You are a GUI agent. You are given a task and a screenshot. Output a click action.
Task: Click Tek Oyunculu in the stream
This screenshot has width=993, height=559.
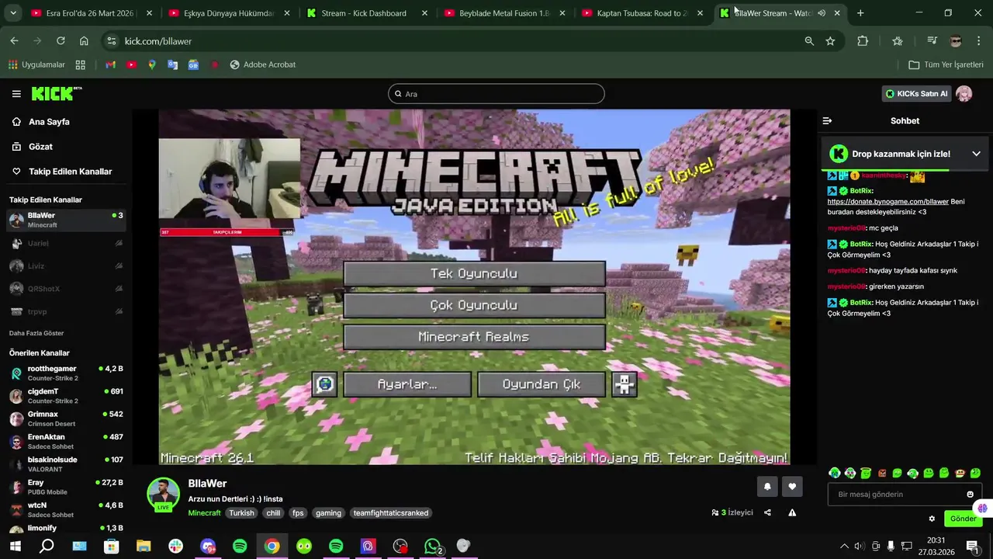tap(474, 273)
